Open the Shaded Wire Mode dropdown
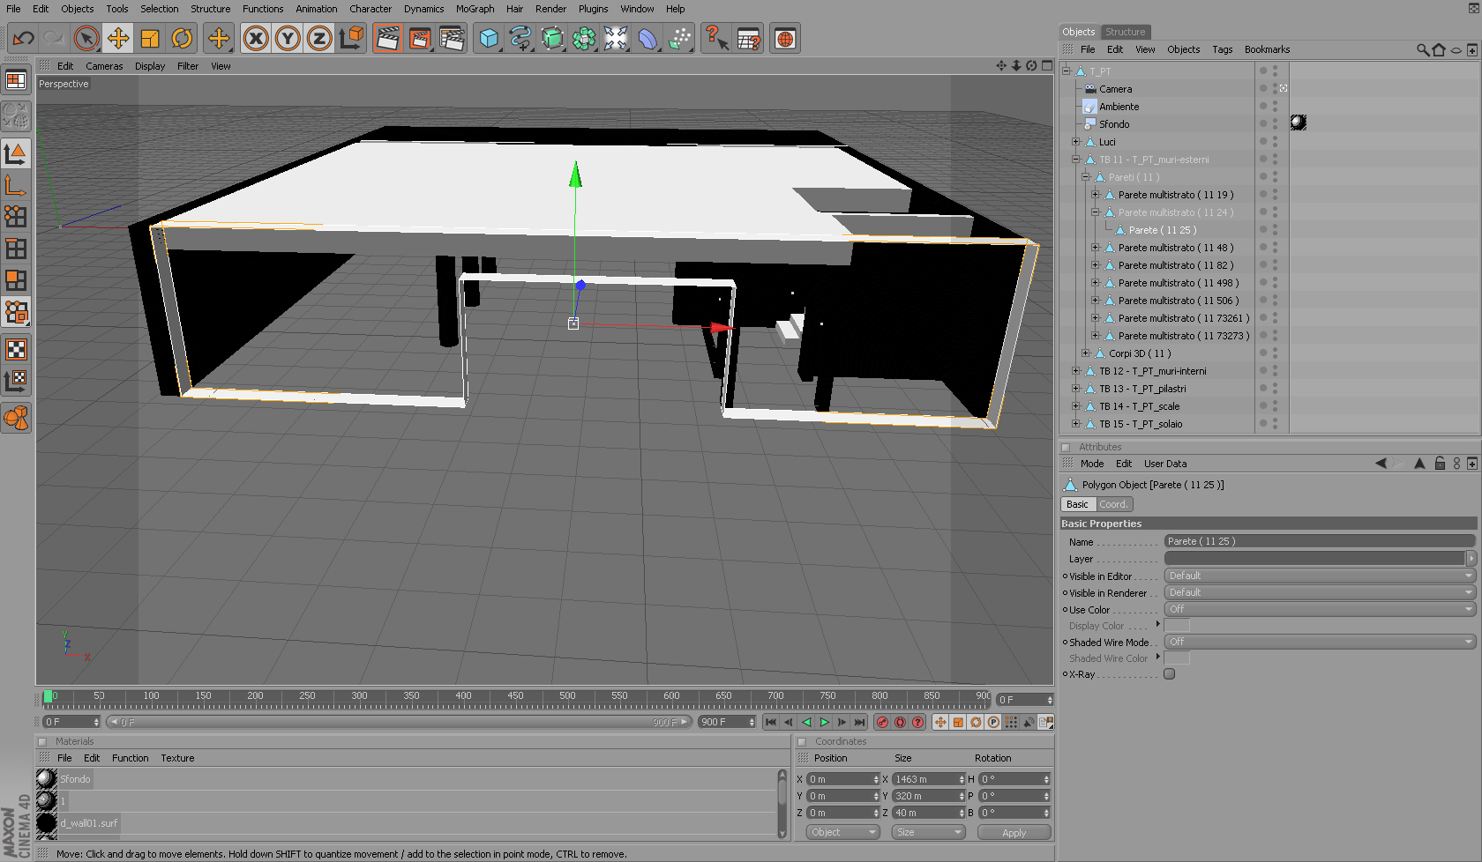Image resolution: width=1482 pixels, height=862 pixels. pos(1320,642)
